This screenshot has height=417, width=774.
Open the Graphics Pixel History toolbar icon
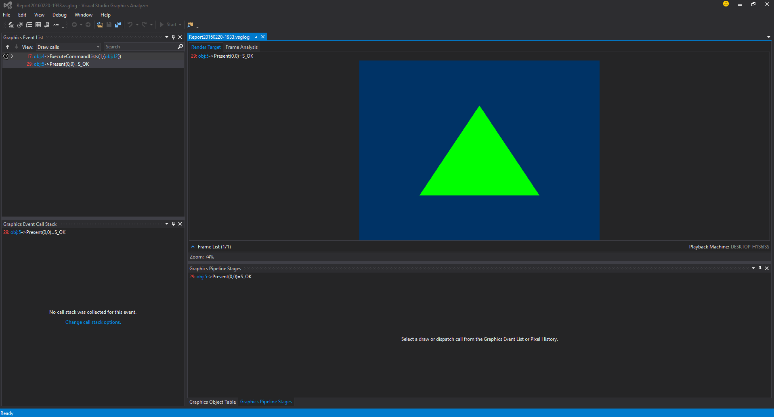coord(20,25)
